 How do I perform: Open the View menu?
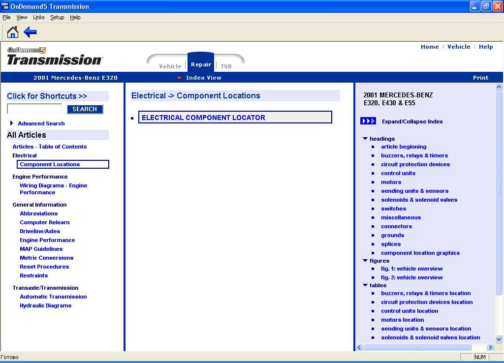tap(22, 17)
